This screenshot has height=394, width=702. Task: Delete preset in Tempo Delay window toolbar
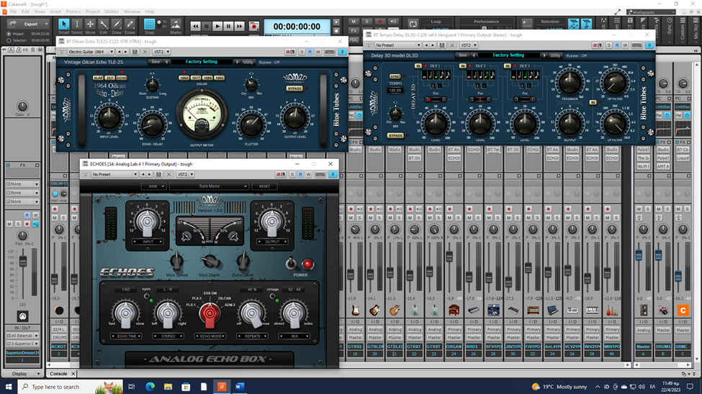pos(452,45)
